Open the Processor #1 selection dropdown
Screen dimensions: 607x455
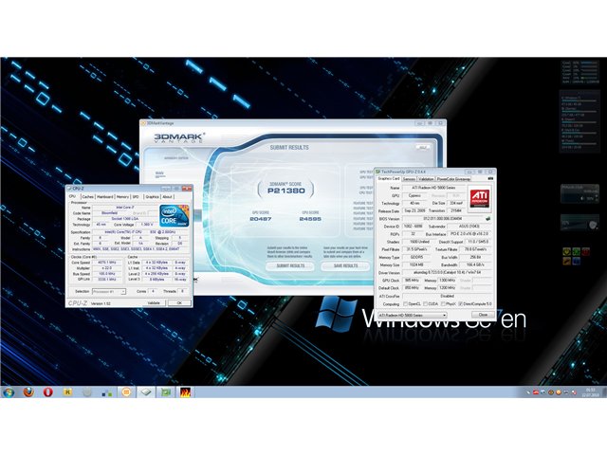click(109, 291)
